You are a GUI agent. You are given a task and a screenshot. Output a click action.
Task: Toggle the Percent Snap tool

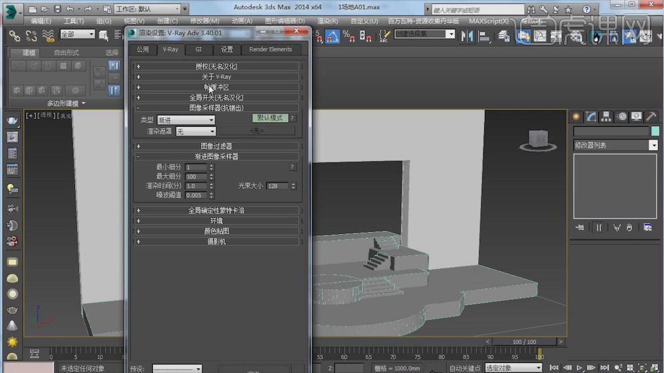point(349,36)
